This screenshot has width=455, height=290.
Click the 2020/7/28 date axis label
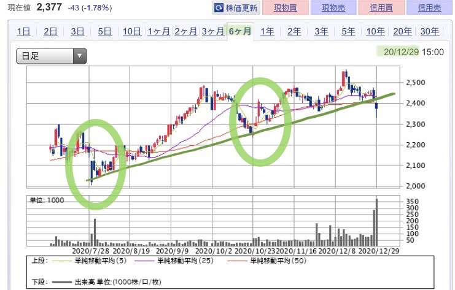[x=90, y=251]
